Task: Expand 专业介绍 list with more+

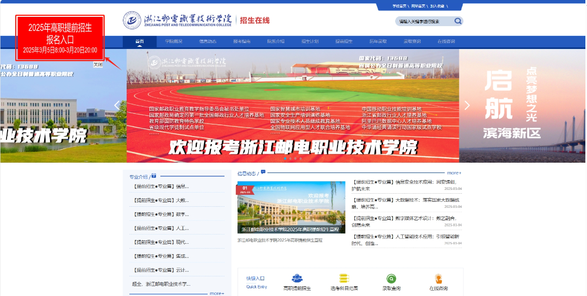Action: click(x=216, y=293)
